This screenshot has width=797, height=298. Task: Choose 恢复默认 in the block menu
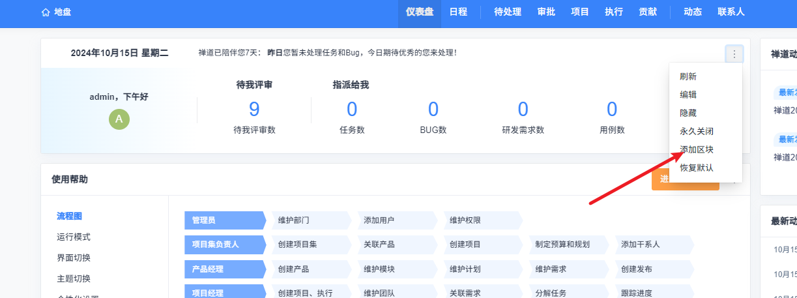coord(706,168)
